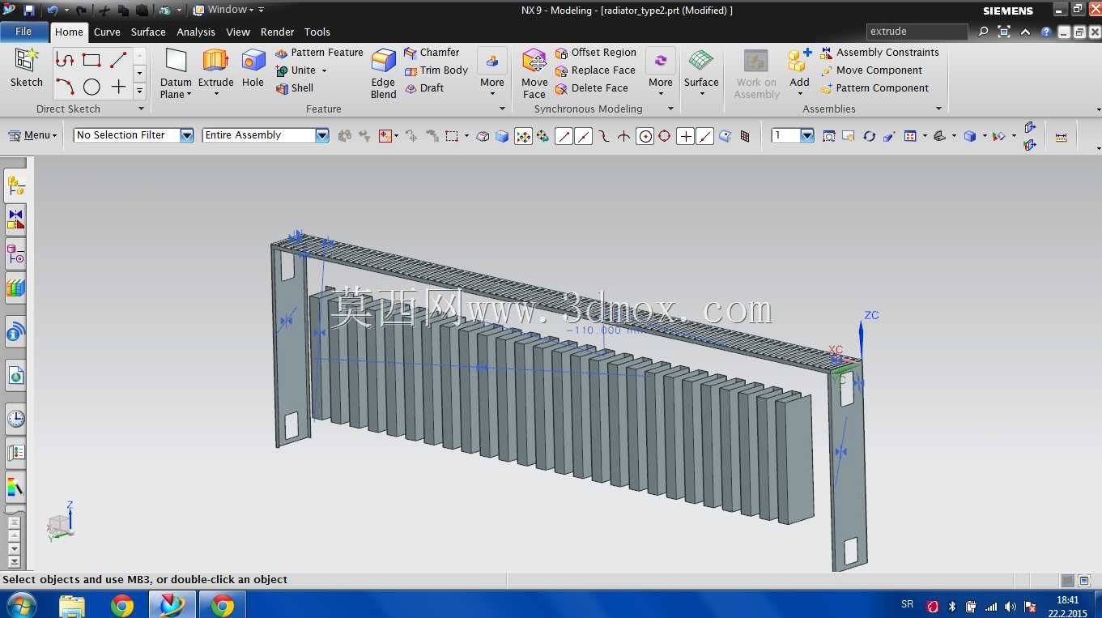
Task: Expand the Synchronous Modeling More menu
Action: (661, 73)
